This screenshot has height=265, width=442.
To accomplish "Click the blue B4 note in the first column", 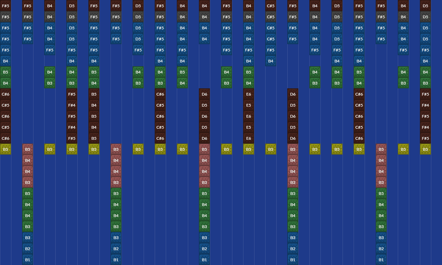I will click(6, 61).
